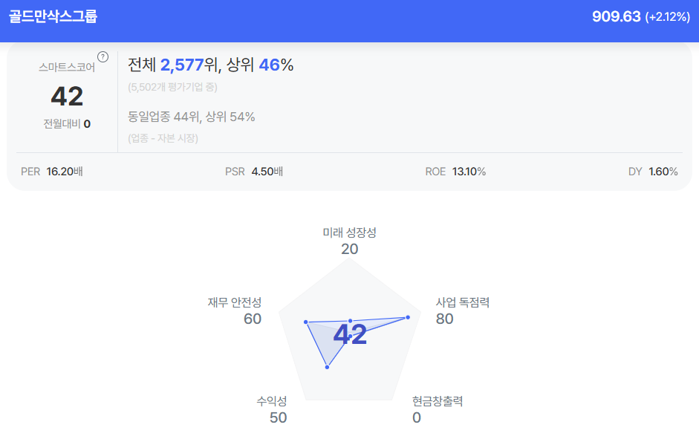This screenshot has height=439, width=699.
Task: Click the (+2.12%) price change text
Action: click(667, 17)
